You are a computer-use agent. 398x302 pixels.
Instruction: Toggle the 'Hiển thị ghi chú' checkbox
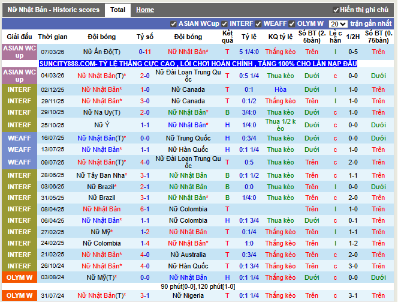[336, 10]
